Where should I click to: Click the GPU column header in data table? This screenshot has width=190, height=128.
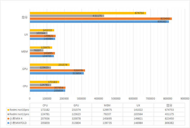pos(76,105)
